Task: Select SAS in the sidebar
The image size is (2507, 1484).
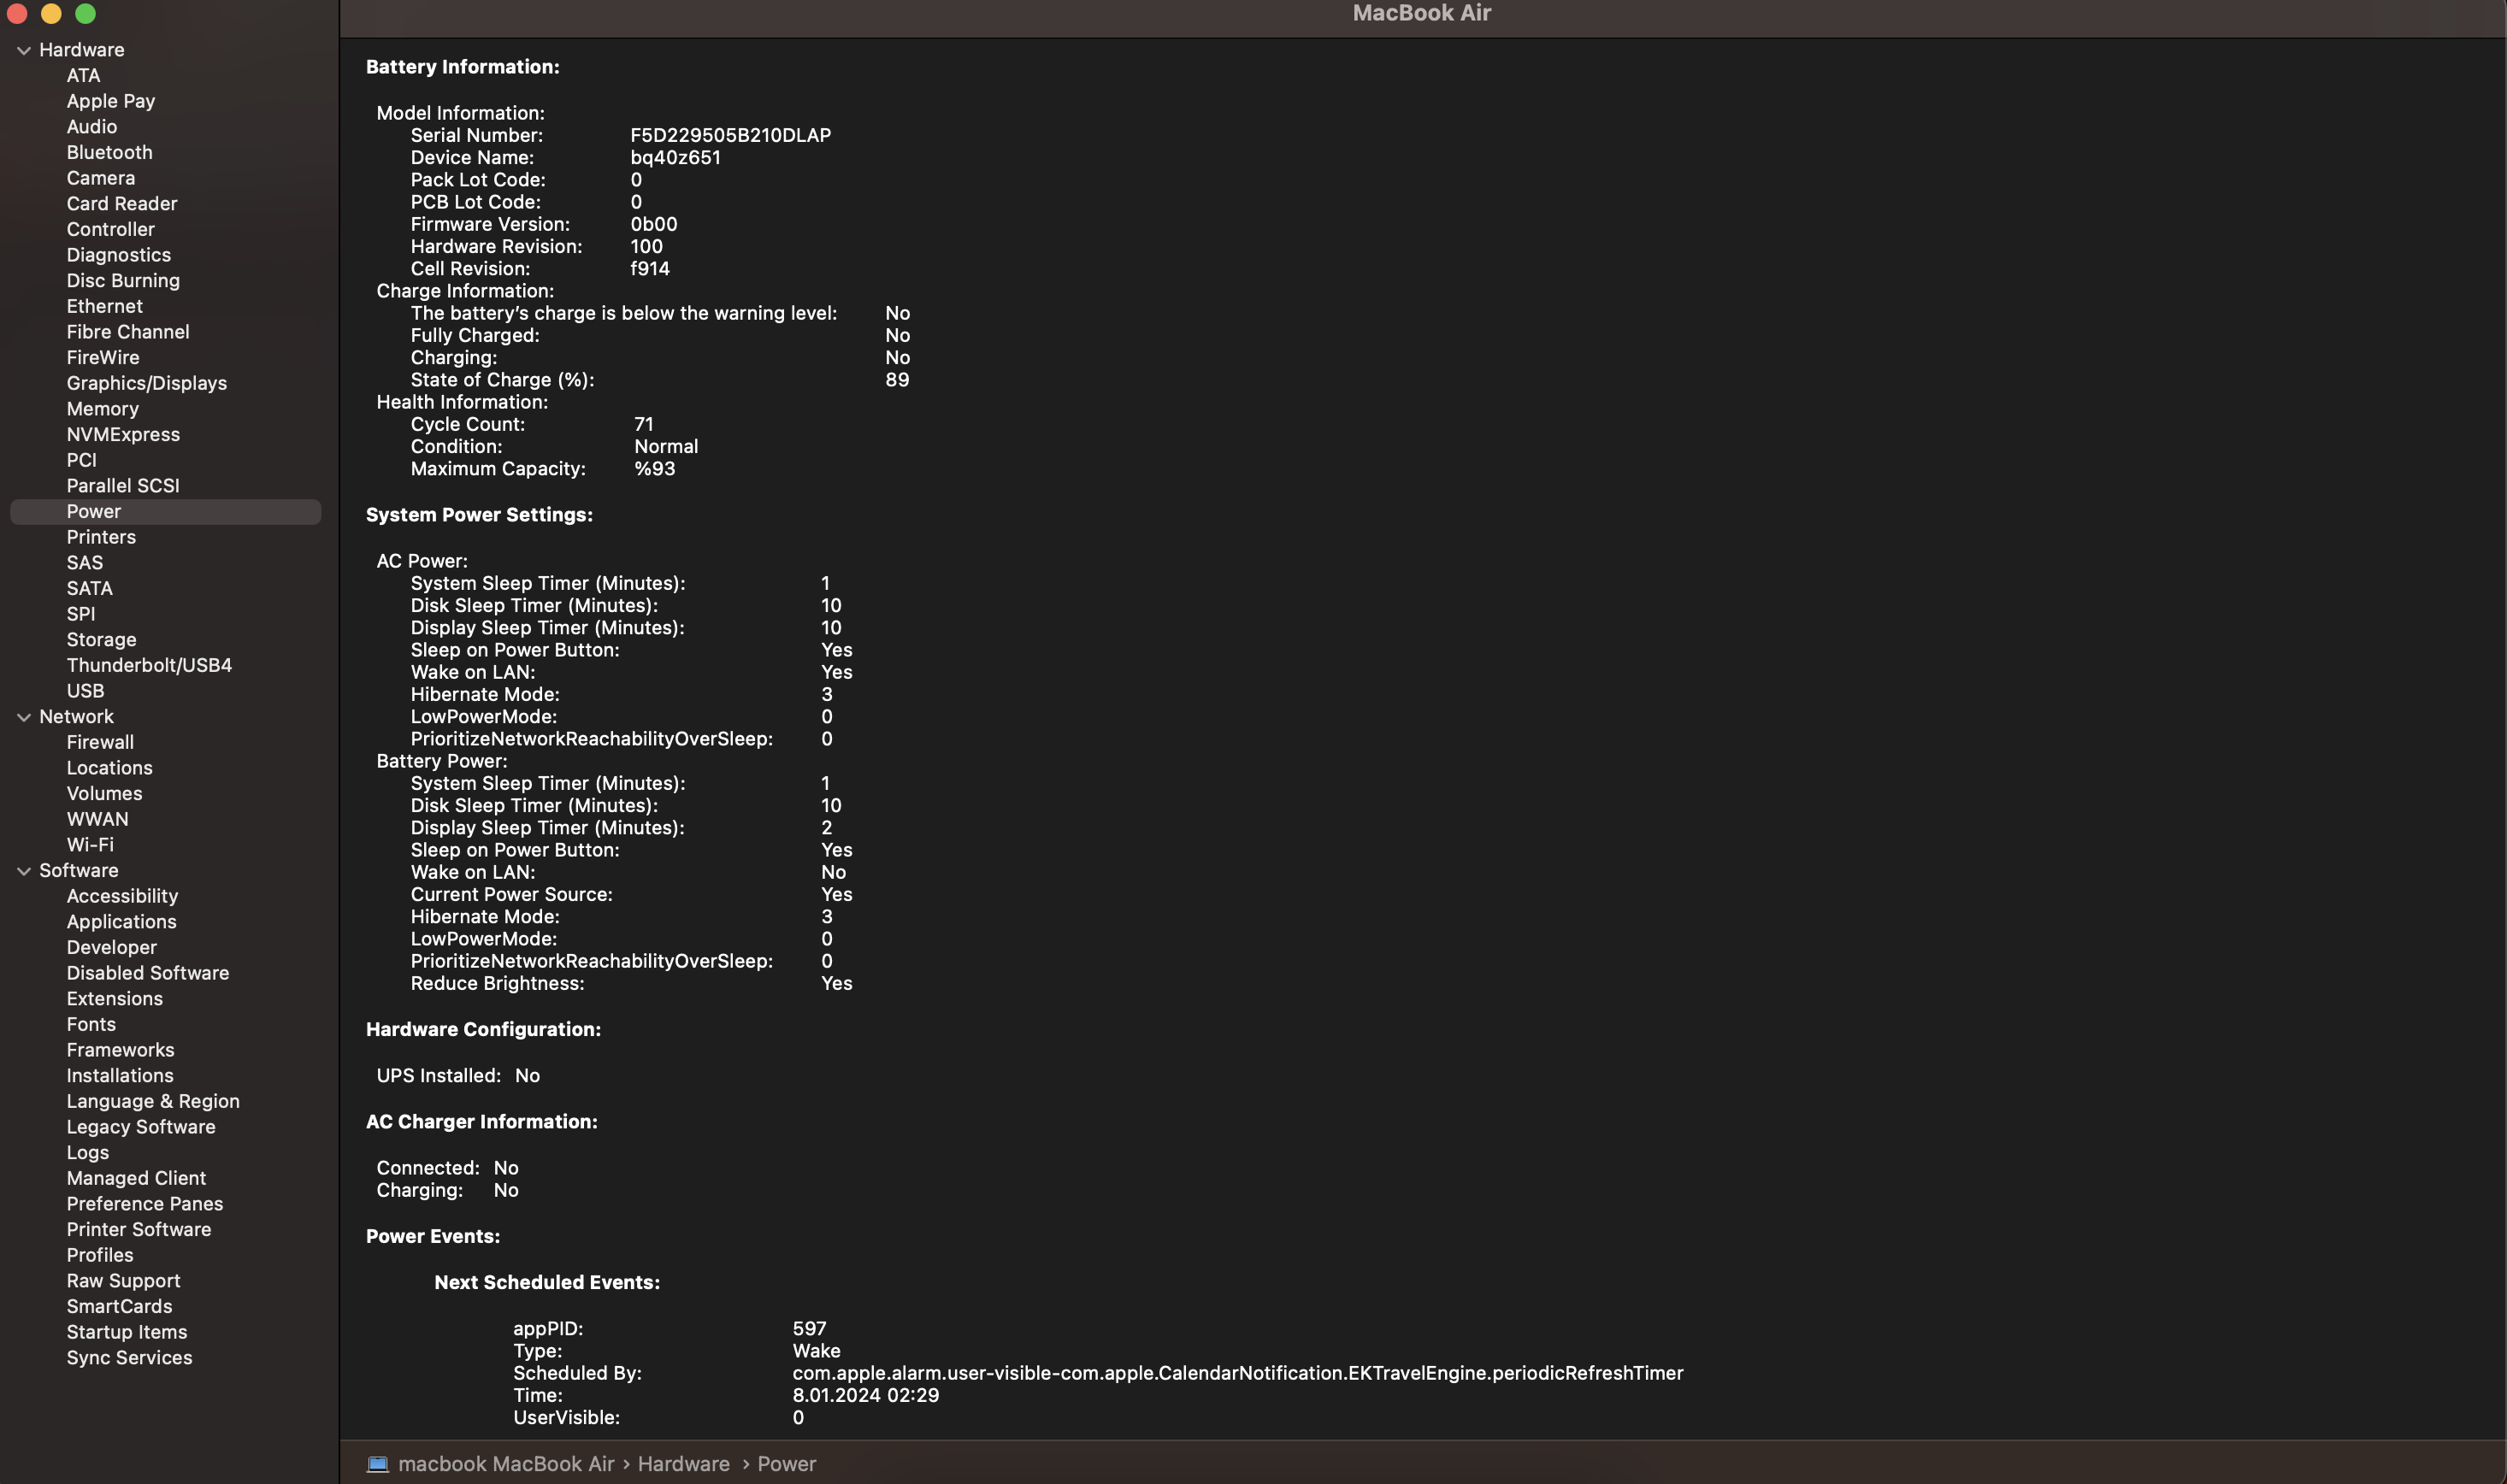Action: (x=85, y=563)
